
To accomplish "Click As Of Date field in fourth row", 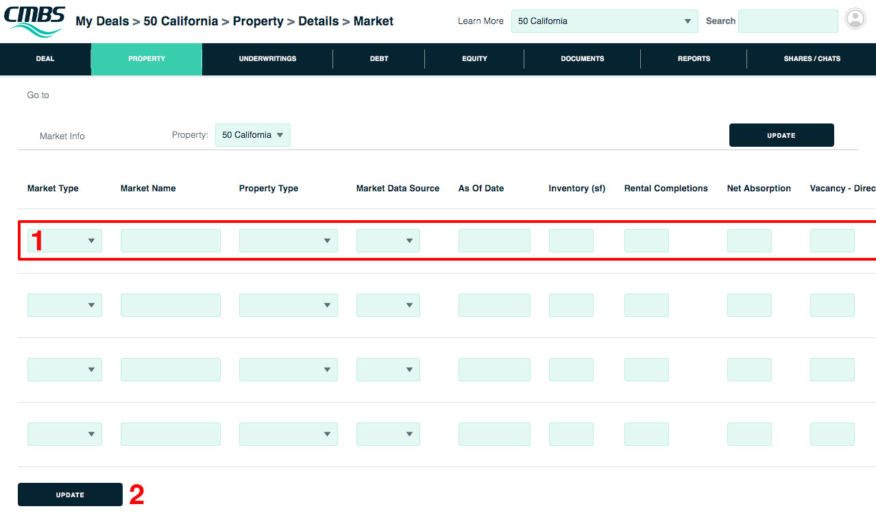I will [x=494, y=434].
